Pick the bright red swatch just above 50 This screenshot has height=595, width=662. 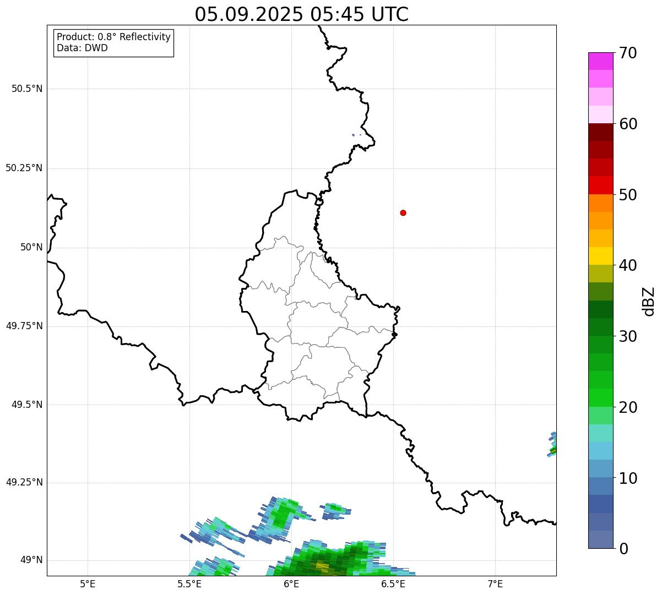(x=600, y=185)
